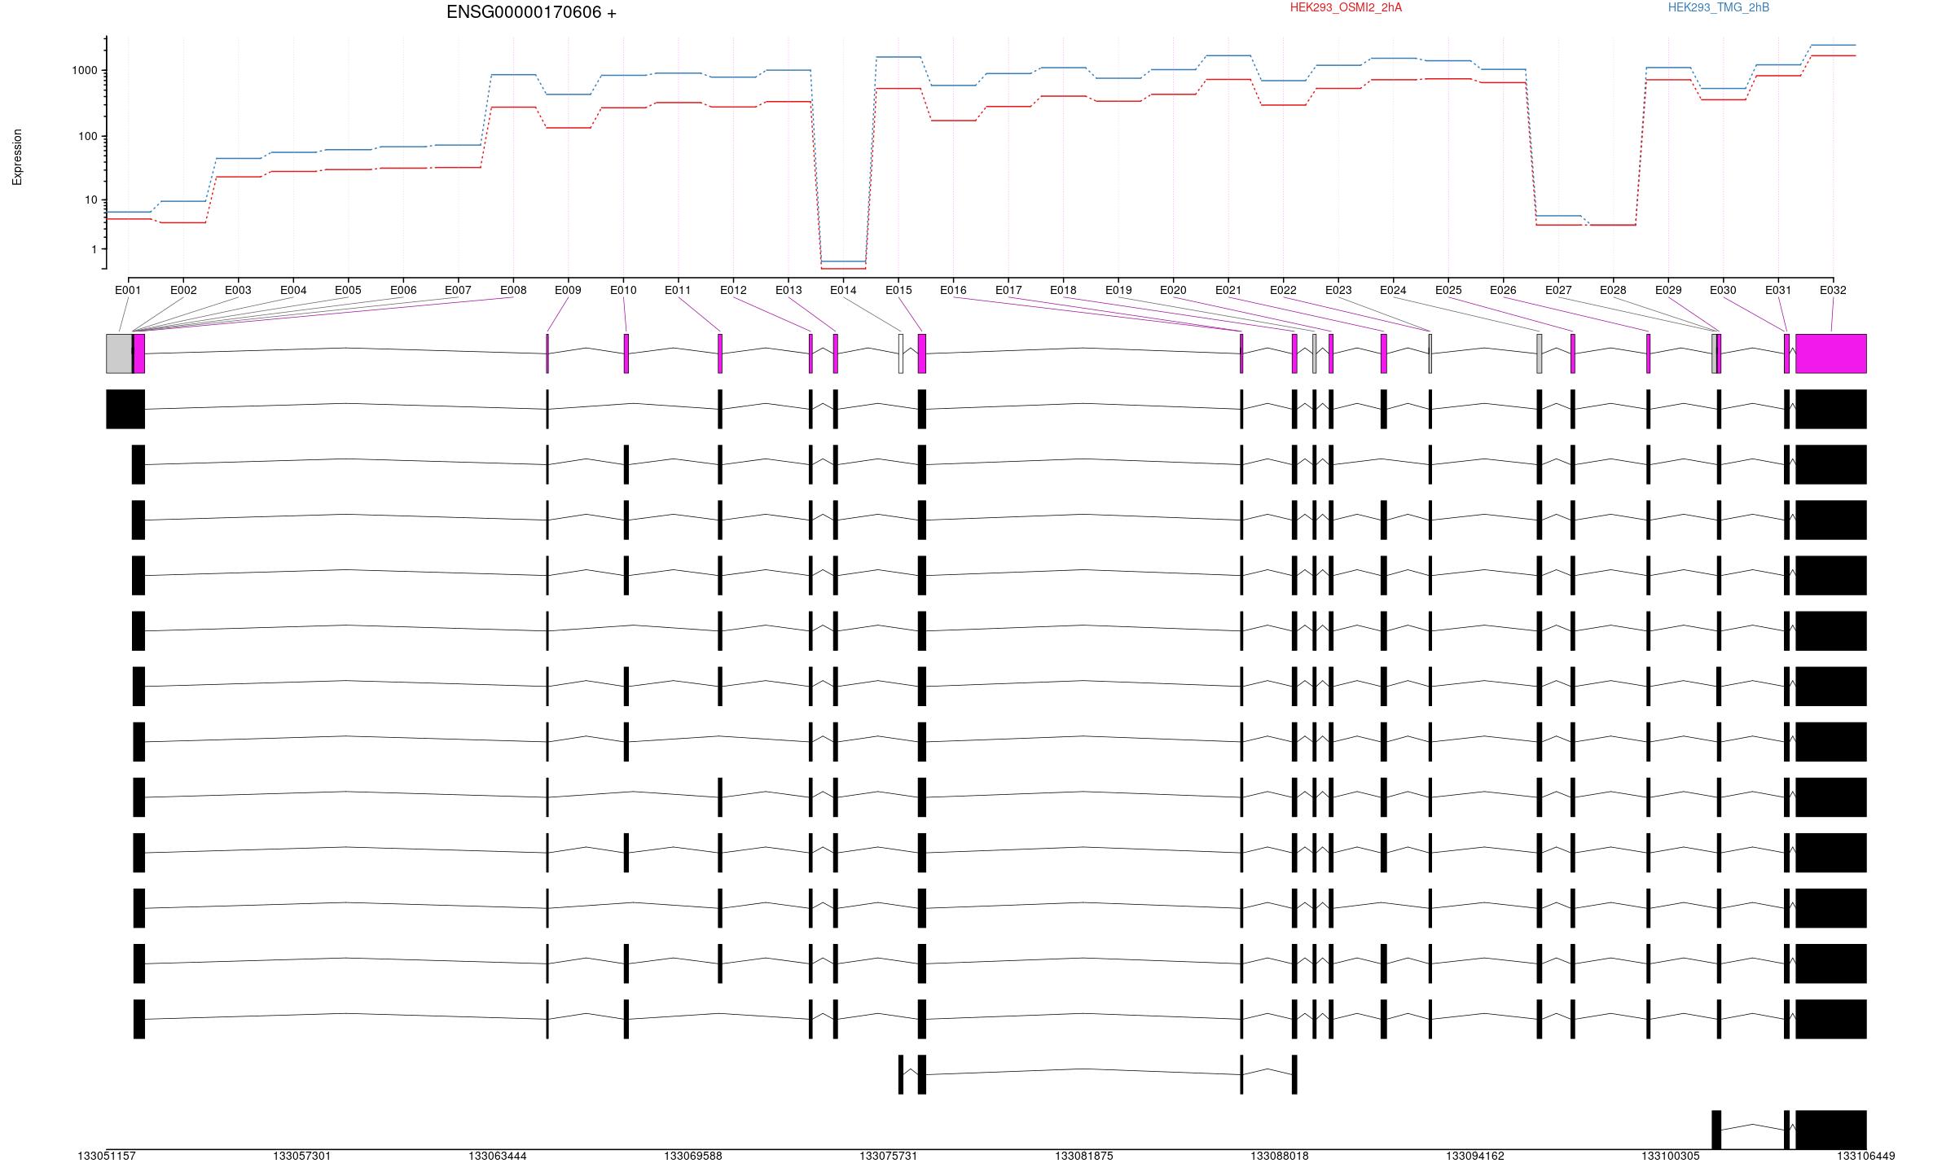Click exon label E009

pyautogui.click(x=568, y=290)
